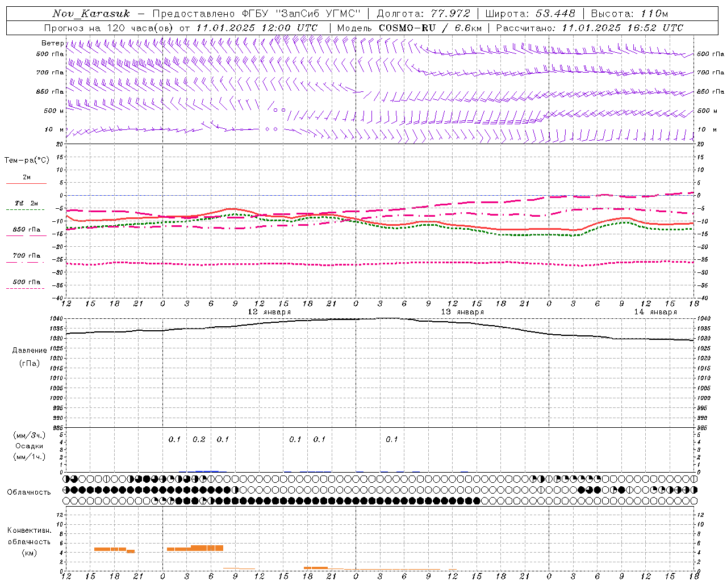The width and height of the screenshot is (727, 581).
Task: Click the 850 гПа temperature legend entry
Action: (x=27, y=230)
